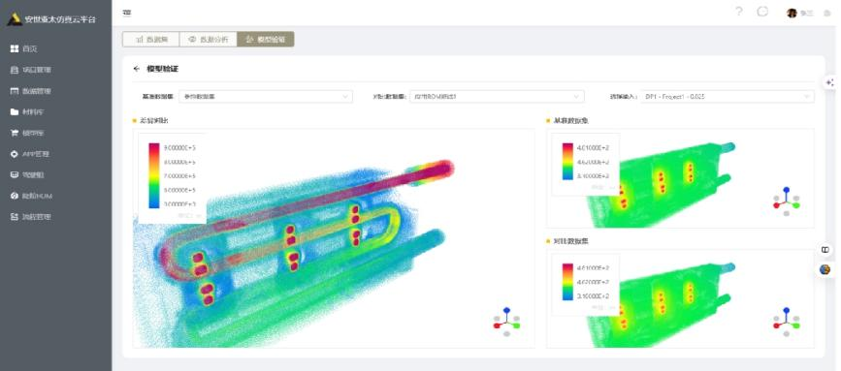Viewport: 841px width, 371px height.
Task: Click the back arrow beside 模型验证
Action: pos(136,69)
